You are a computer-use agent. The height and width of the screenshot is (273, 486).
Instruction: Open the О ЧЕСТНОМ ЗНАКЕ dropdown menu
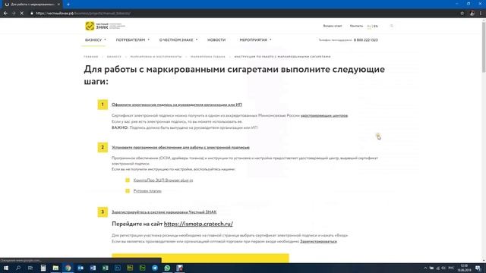(178, 40)
